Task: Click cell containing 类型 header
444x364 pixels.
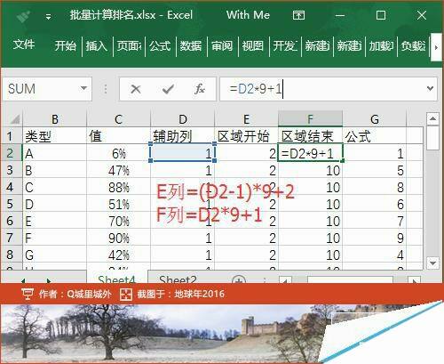Action: pyautogui.click(x=55, y=136)
